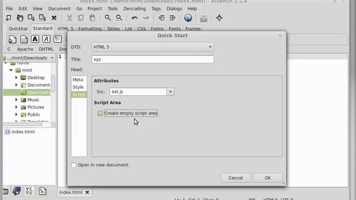Screen dimensions: 356x200
Task: Close the index.html document tab
Action: tap(87, 192)
